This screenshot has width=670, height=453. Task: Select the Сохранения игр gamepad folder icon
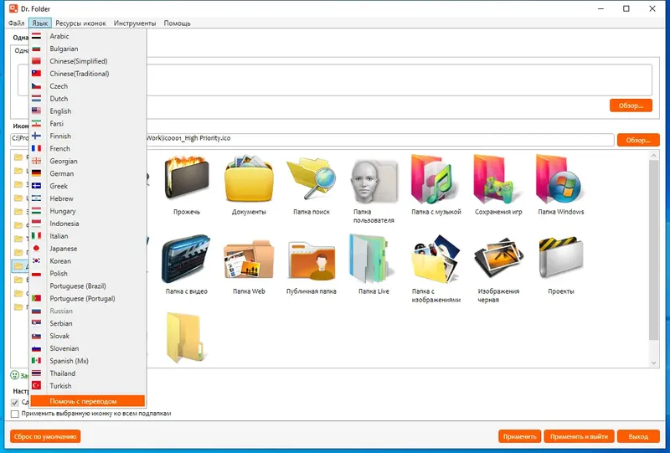click(497, 179)
